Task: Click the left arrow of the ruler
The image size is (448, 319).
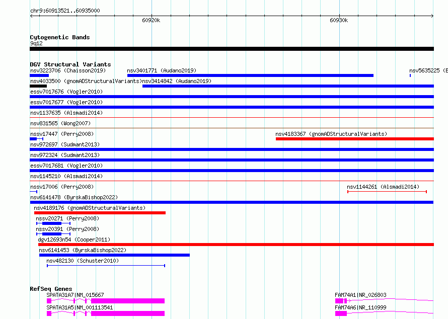Action: pyautogui.click(x=31, y=16)
